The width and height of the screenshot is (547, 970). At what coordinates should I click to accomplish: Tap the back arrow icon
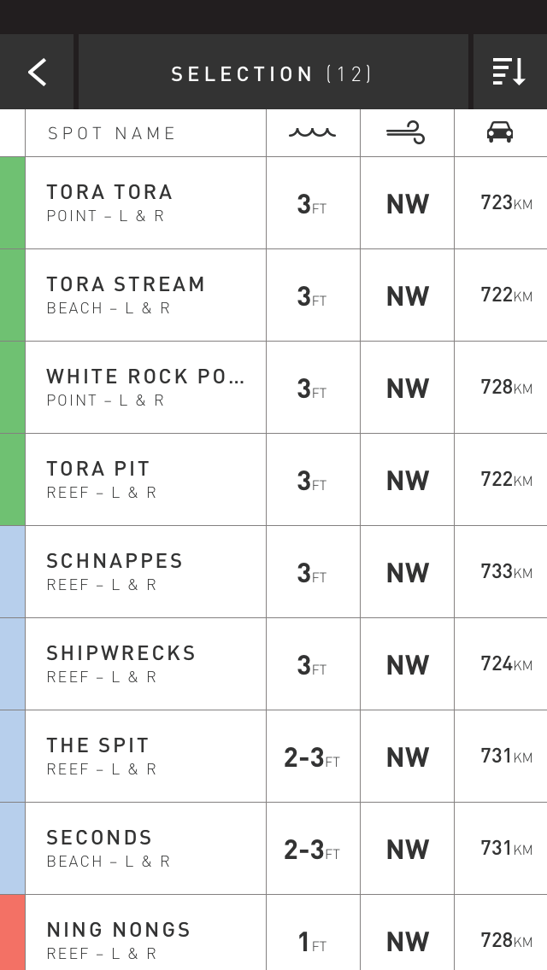[x=38, y=73]
